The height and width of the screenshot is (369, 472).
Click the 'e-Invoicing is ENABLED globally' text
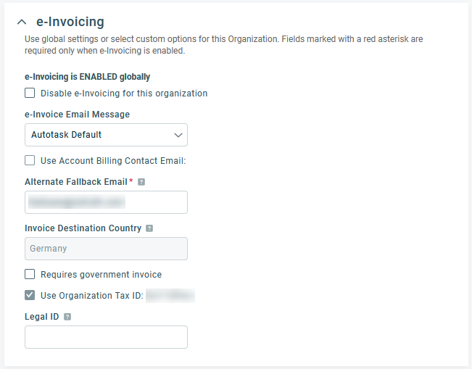pos(87,76)
